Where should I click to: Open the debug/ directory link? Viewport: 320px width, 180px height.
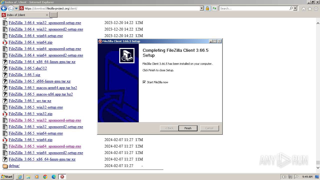tap(14, 166)
